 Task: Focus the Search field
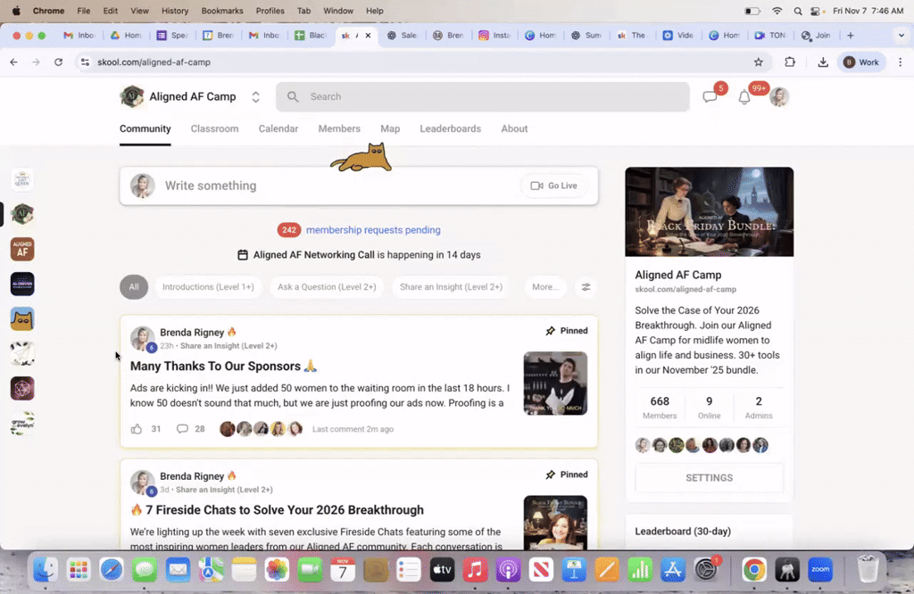(x=483, y=96)
